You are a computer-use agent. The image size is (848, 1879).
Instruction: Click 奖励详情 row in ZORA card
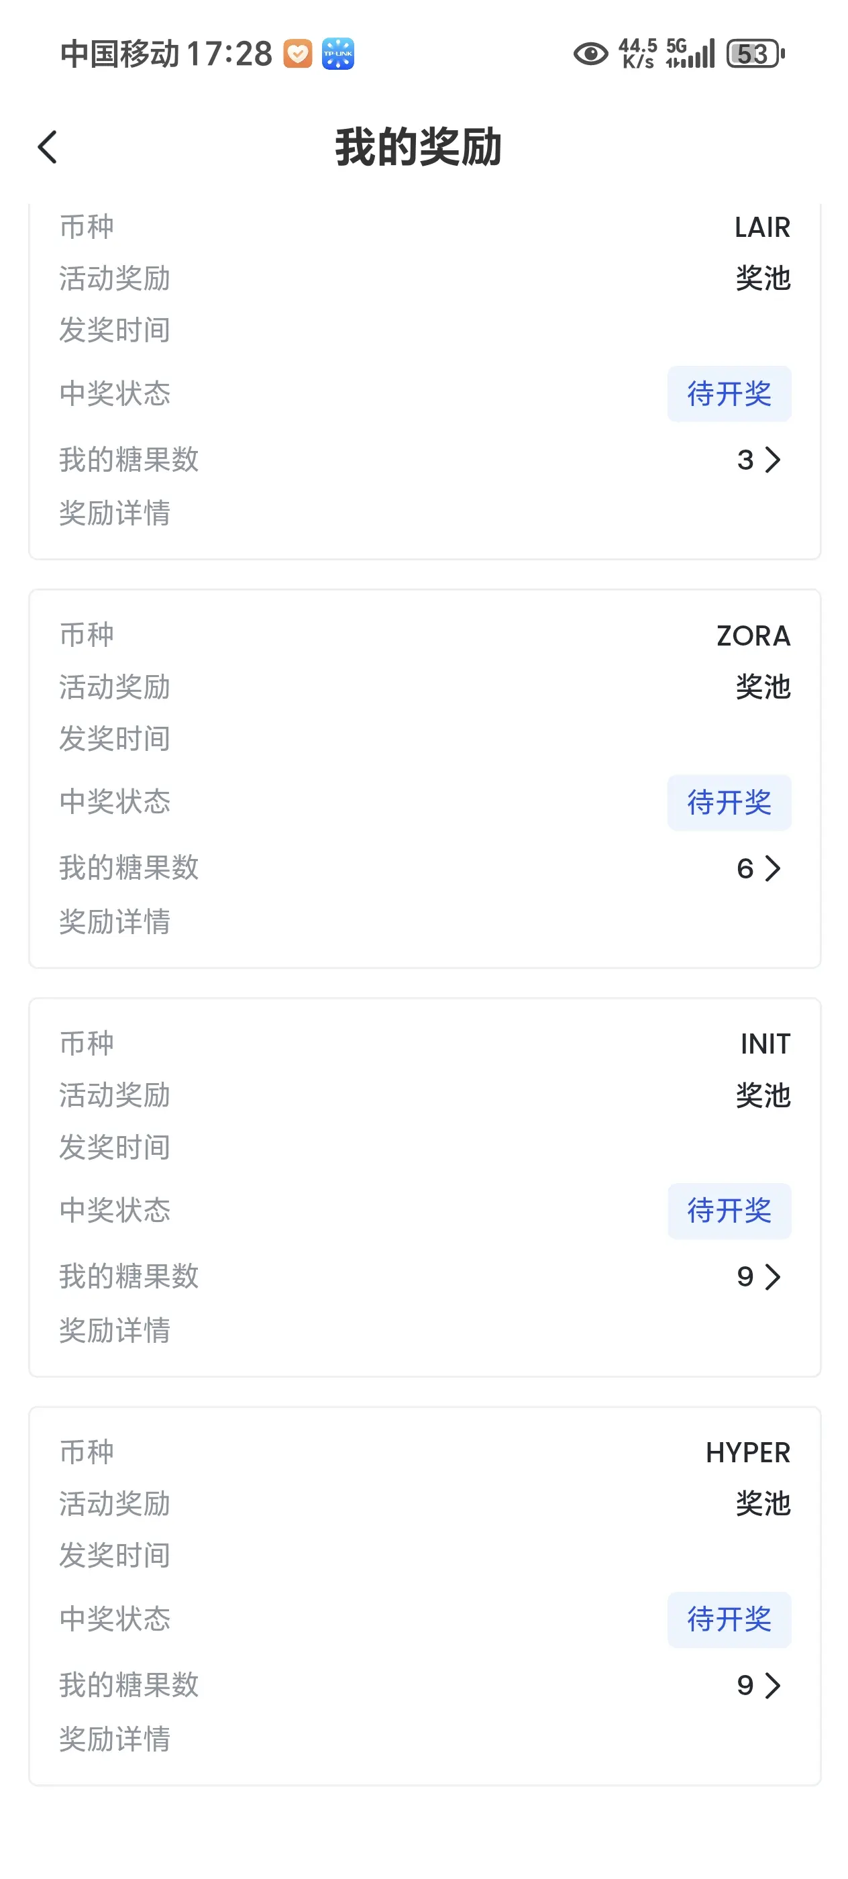tap(425, 922)
